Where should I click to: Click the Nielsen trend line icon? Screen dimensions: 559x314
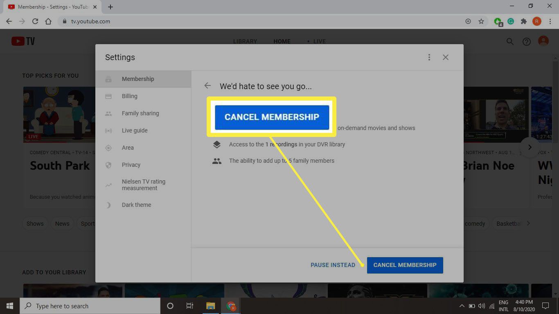[108, 185]
